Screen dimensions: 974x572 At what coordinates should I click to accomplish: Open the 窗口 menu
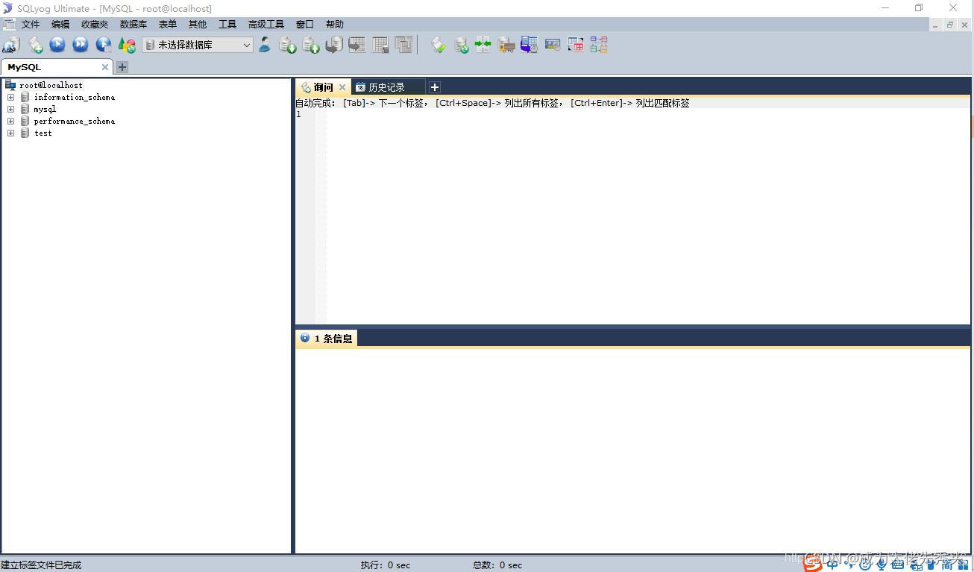(x=305, y=25)
